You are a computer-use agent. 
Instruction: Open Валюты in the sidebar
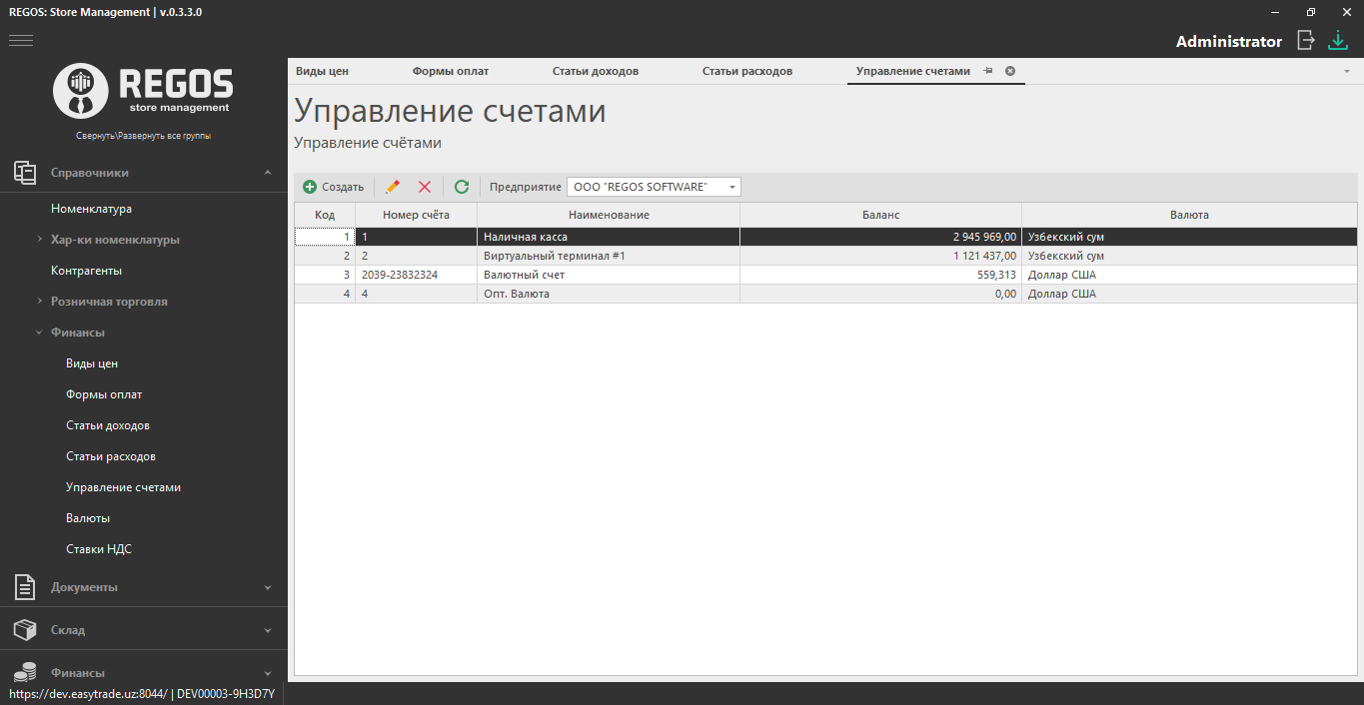pos(88,518)
